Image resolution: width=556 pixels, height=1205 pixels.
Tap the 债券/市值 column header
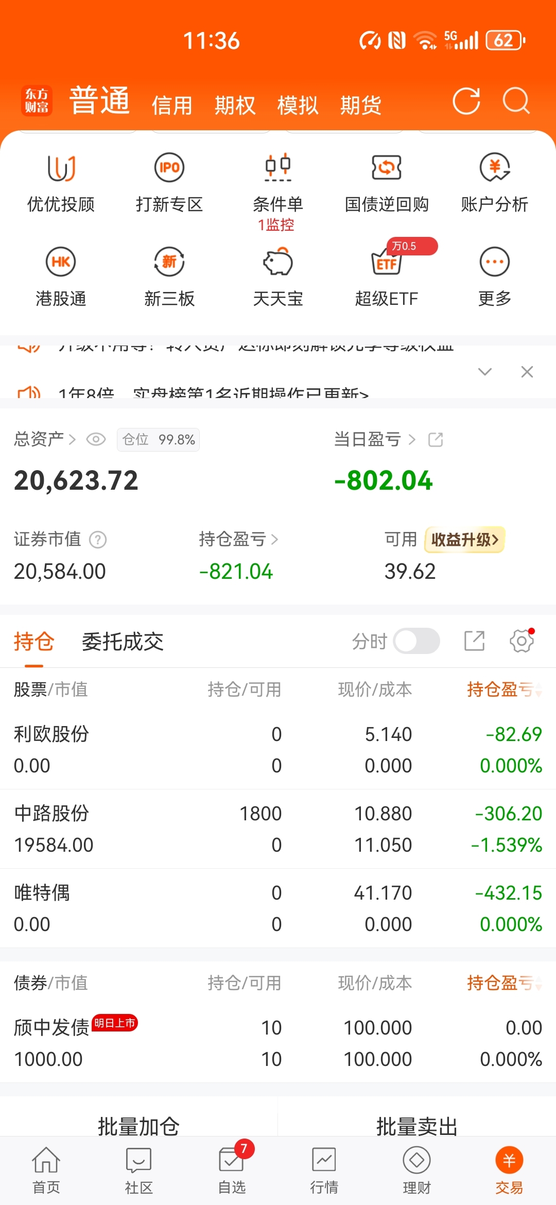(x=50, y=983)
